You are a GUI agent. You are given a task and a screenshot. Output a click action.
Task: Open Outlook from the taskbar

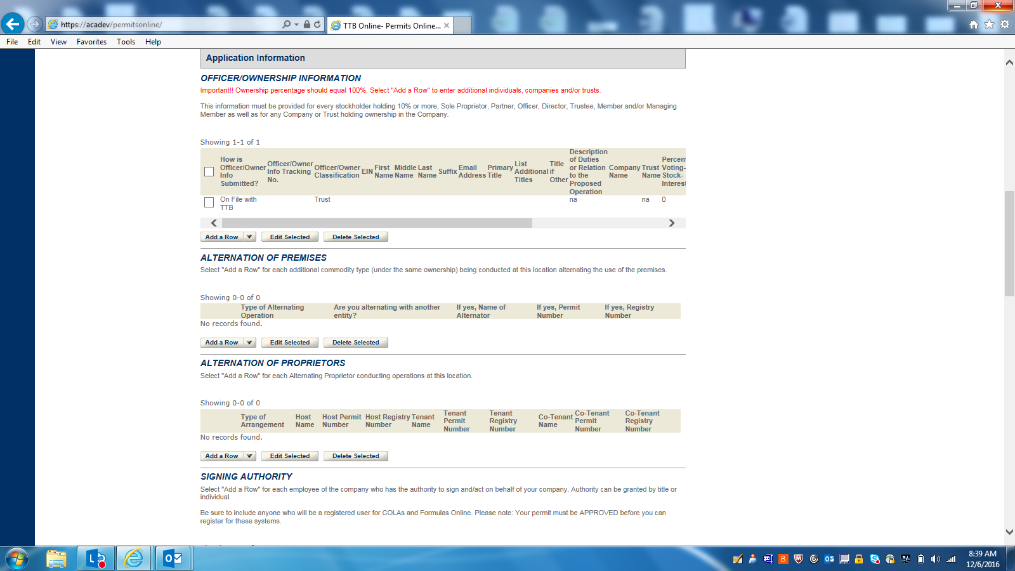click(173, 558)
